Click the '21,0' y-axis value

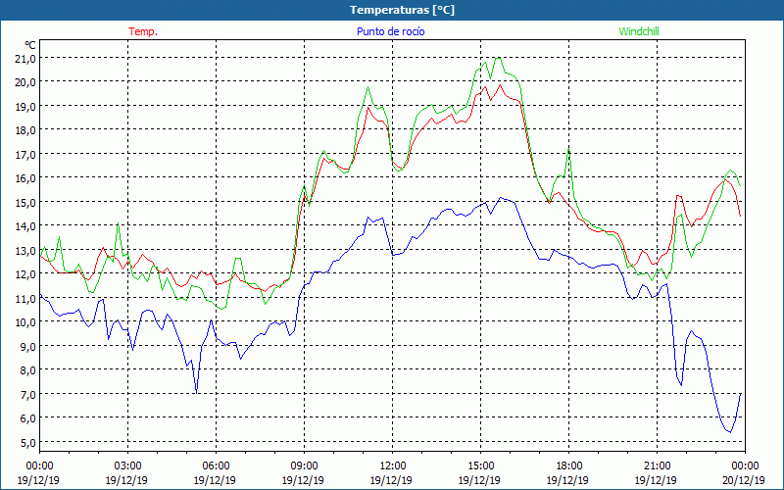click(x=26, y=58)
